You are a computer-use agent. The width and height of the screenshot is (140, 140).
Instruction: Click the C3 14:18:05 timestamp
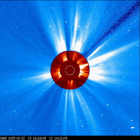pyautogui.click(x=37, y=138)
